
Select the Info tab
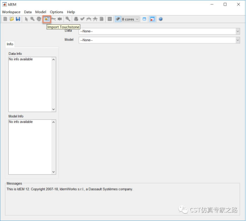(10, 44)
